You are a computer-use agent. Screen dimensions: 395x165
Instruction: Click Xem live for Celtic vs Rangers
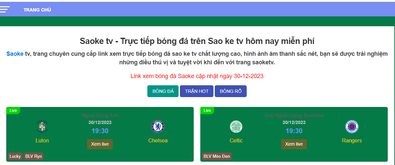pos(294,144)
